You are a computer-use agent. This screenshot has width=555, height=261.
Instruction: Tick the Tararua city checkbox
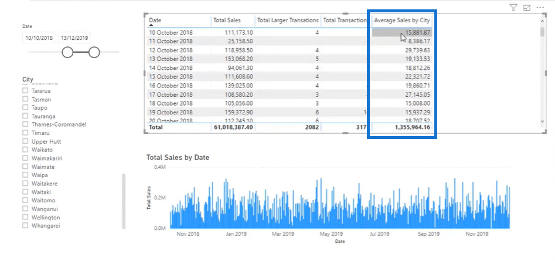point(25,91)
